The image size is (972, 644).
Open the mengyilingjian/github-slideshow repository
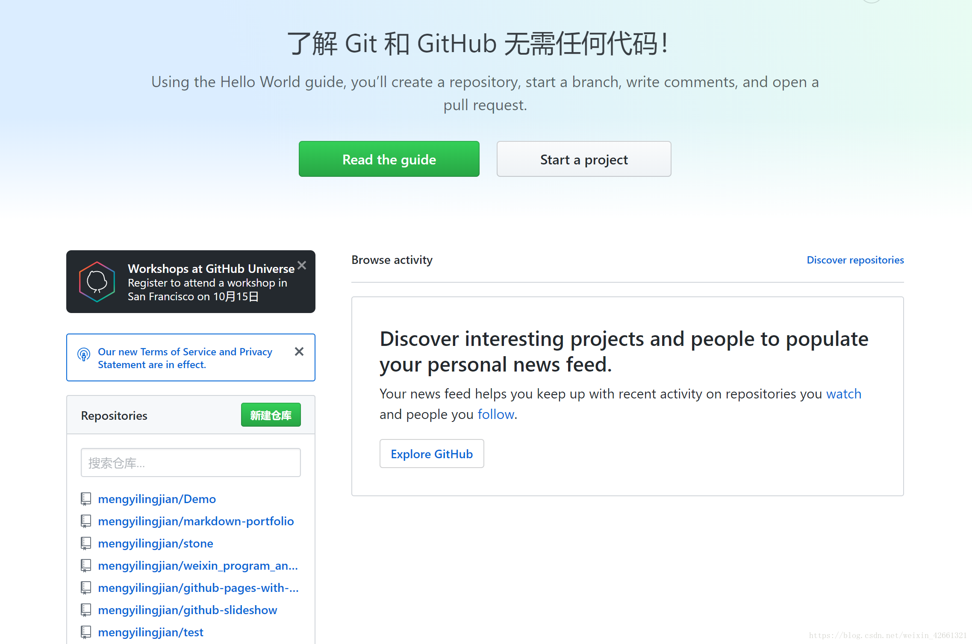188,610
